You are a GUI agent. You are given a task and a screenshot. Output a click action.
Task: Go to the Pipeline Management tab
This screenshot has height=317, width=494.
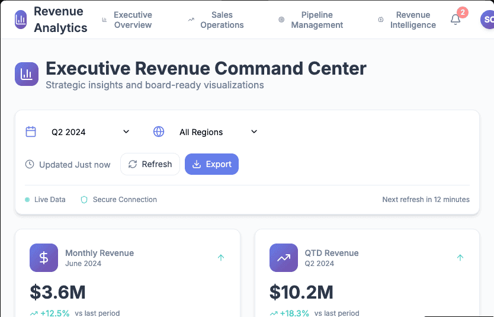coord(311,20)
